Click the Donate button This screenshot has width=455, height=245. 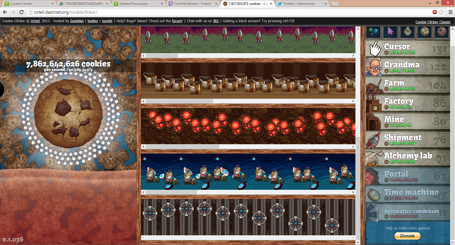[407, 236]
